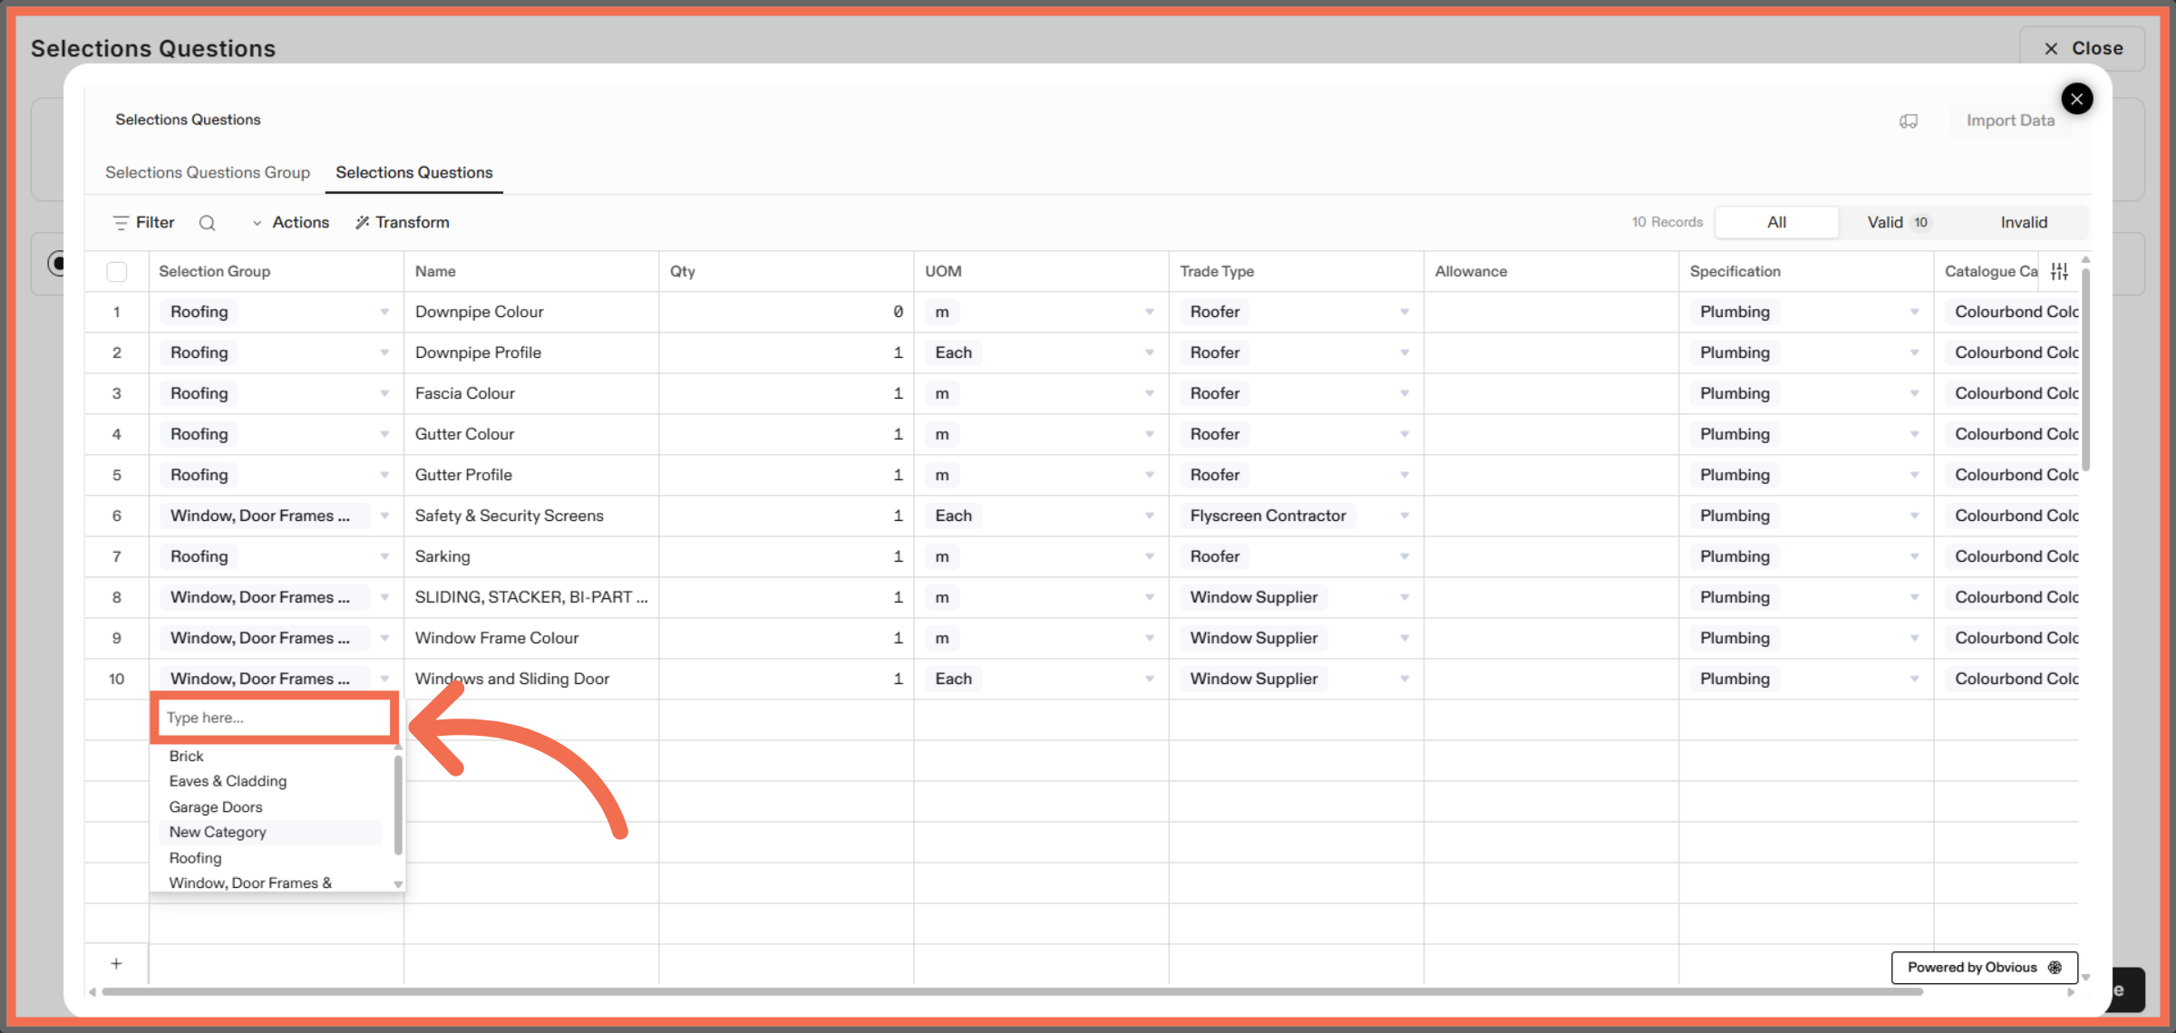Screen dimensions: 2176x1033
Task: Choose Garage Doors from dropdown list
Action: tap(216, 806)
